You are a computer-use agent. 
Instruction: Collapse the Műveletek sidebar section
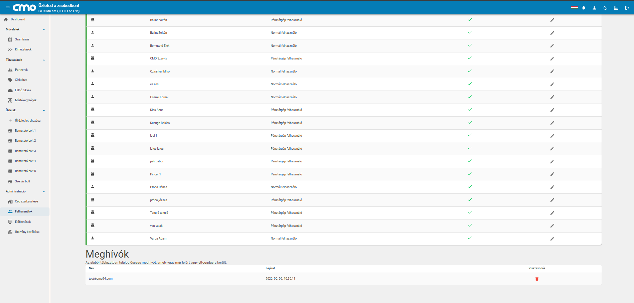pos(44,29)
